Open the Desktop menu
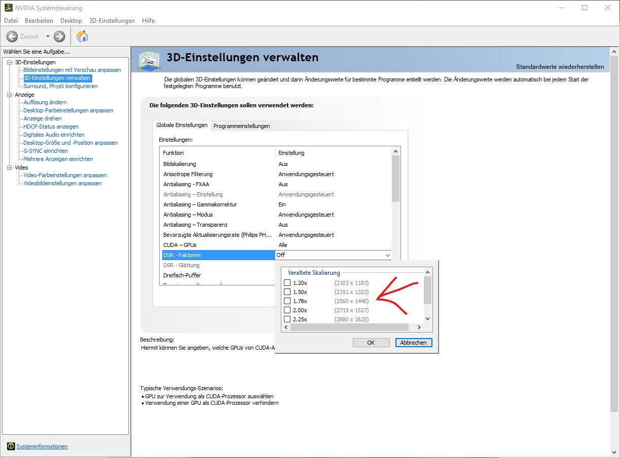 pos(71,21)
